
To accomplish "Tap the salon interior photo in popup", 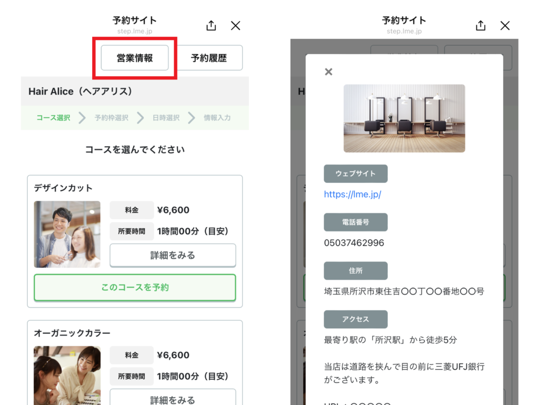I will (x=404, y=118).
